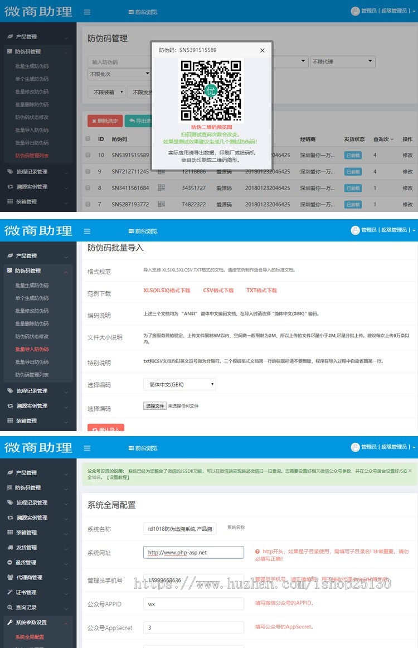The height and width of the screenshot is (648, 418).
Task: Dismiss the green 公众号设置的说明 alert
Action: click(410, 471)
